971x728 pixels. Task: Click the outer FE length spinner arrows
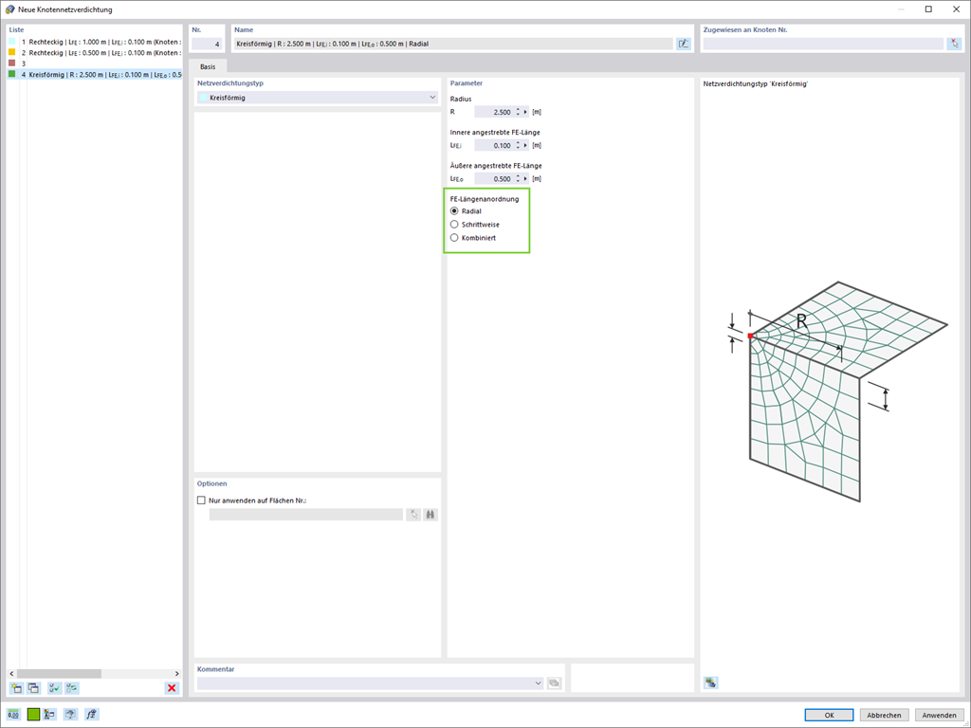[518, 179]
